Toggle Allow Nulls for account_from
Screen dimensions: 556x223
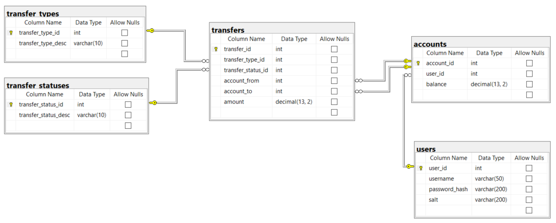pyautogui.click(x=334, y=81)
